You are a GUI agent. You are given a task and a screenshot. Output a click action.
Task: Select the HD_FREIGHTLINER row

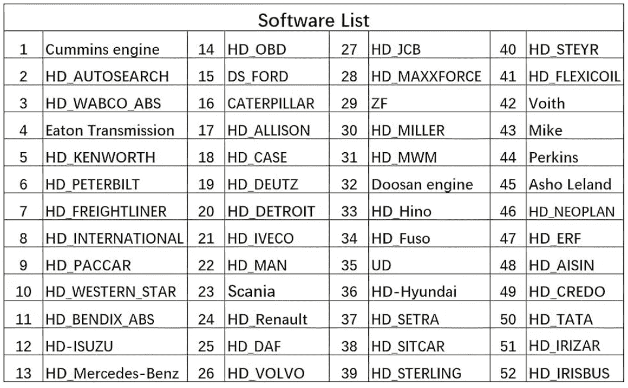pos(106,212)
